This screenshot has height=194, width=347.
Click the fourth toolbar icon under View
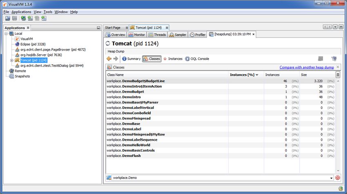30,18
